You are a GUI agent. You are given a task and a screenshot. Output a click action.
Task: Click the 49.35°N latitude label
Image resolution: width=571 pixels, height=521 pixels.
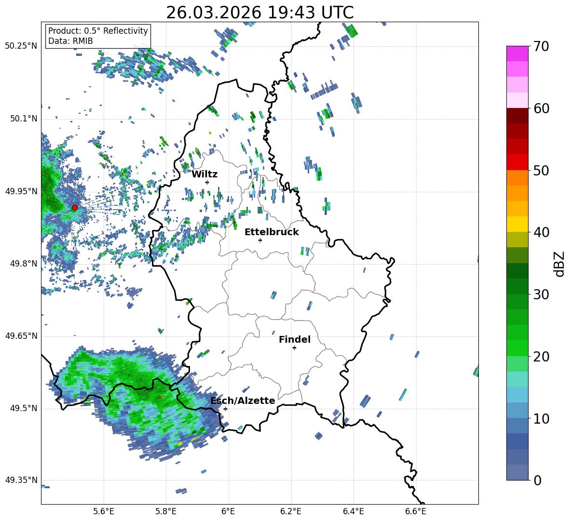pyautogui.click(x=21, y=480)
